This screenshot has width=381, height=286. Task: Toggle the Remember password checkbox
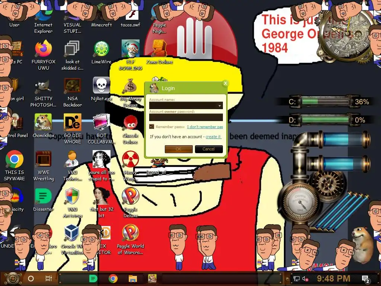(x=152, y=127)
